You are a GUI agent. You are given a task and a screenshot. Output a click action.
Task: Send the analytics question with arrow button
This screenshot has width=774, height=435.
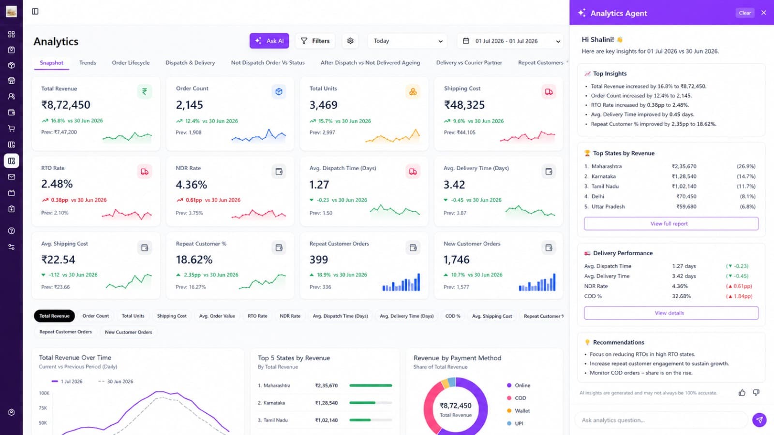[759, 420]
